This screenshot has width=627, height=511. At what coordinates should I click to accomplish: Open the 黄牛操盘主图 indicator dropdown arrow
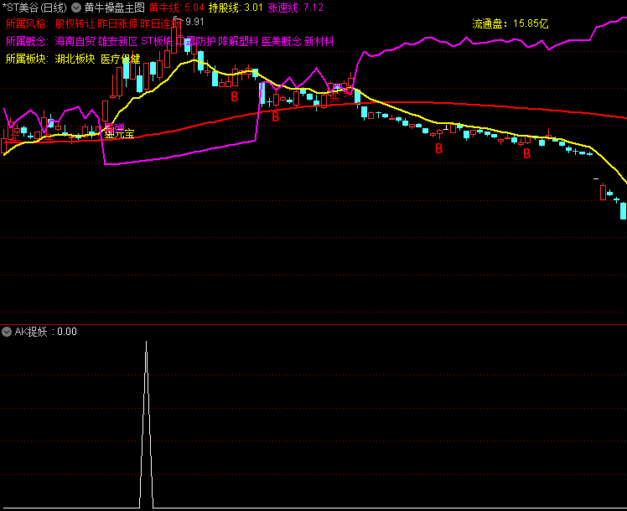(76, 8)
